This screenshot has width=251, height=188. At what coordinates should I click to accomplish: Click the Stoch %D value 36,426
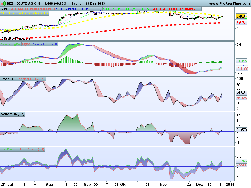click(x=242, y=98)
